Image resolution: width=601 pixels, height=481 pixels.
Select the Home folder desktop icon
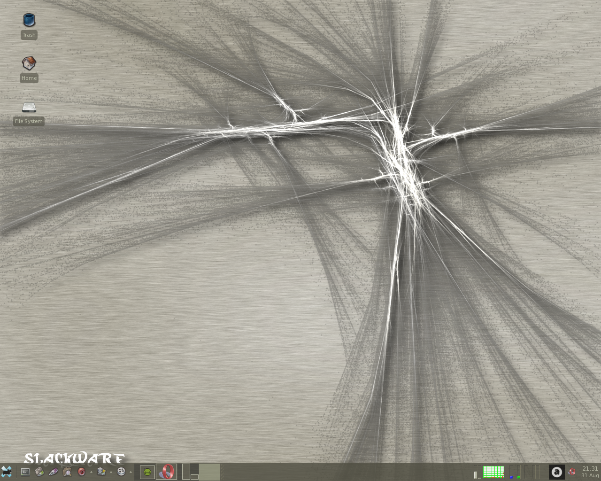click(29, 63)
